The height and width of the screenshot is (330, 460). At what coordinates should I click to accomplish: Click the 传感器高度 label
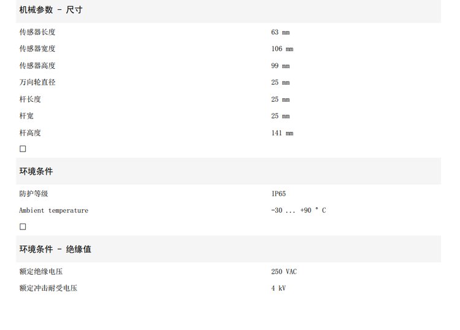tap(37, 66)
